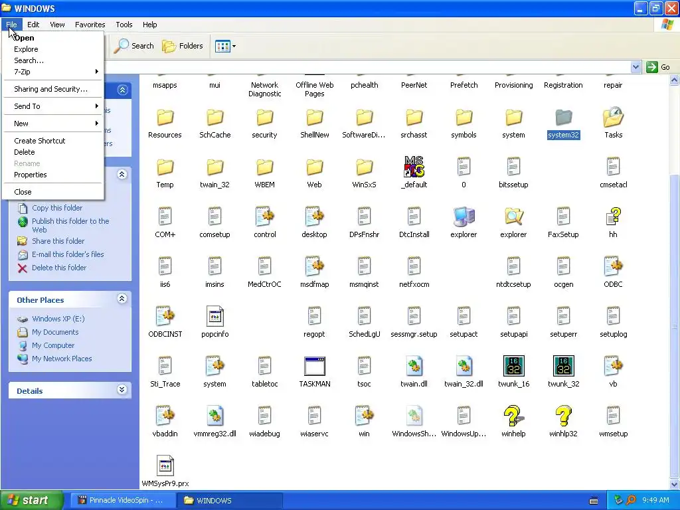This screenshot has height=510, width=680.
Task: Select the explorer magnifier folder icon
Action: coord(513,216)
